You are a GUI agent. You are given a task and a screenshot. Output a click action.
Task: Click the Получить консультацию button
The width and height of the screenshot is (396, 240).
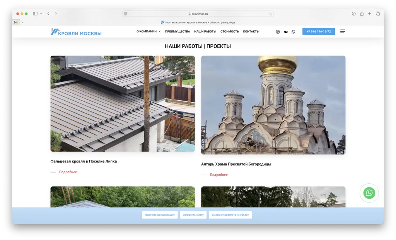pyautogui.click(x=160, y=215)
